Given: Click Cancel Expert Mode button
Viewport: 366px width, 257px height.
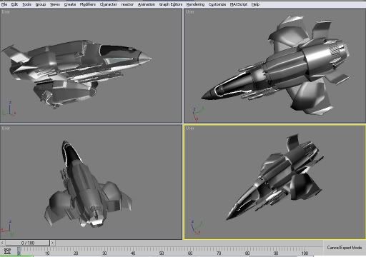Looking at the screenshot, I should tap(345, 248).
